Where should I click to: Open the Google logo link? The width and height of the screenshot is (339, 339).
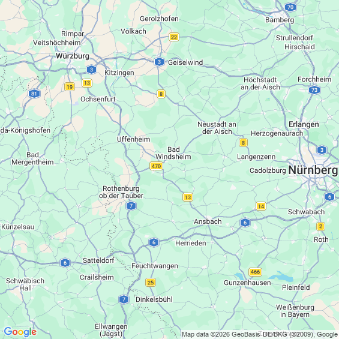point(20,332)
